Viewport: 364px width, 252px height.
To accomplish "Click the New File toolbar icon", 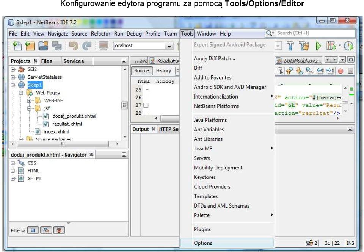I will [x=17, y=46].
